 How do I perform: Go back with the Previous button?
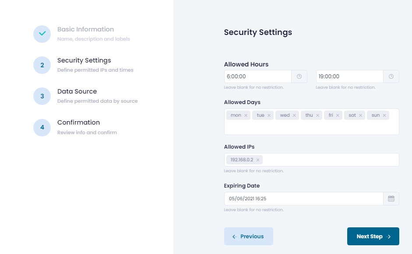(249, 237)
